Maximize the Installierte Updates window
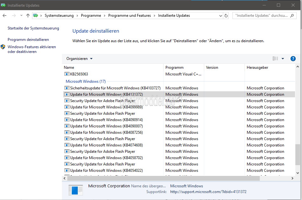 point(279,5)
